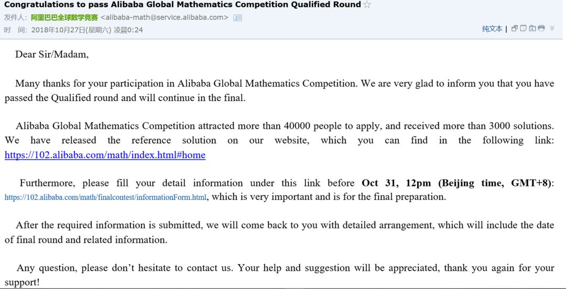Click sender name 阿里巴巴全球数学竞赛
Image resolution: width=566 pixels, height=289 pixels.
pyautogui.click(x=64, y=17)
